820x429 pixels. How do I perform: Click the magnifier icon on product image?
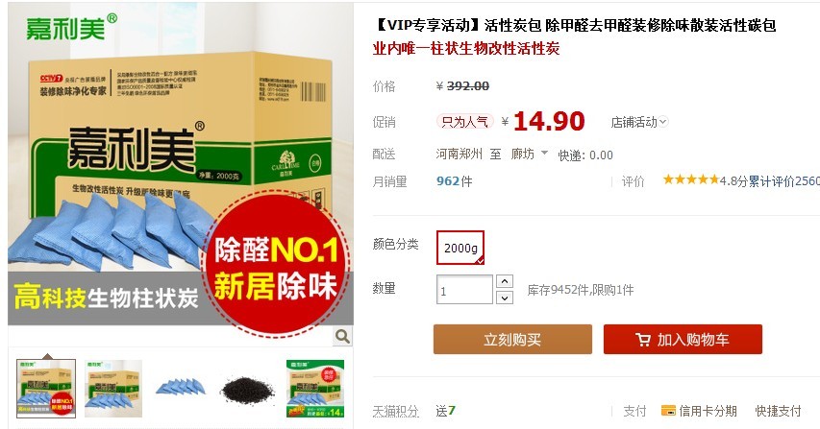click(x=342, y=337)
